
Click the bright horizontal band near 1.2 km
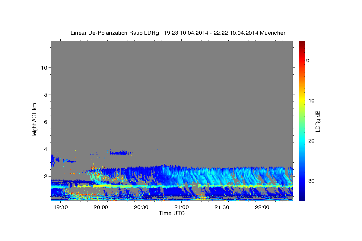pyautogui.click(x=172, y=187)
